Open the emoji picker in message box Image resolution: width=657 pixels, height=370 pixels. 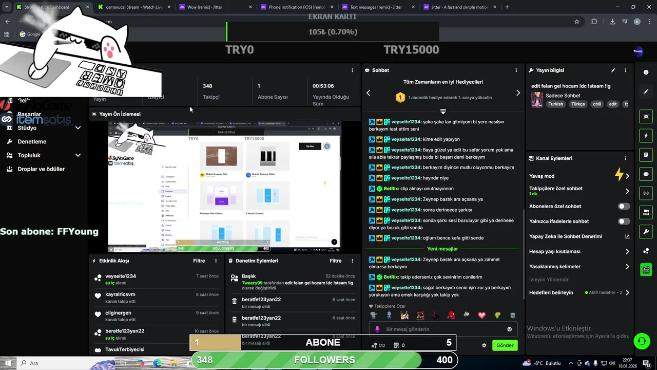510,329
